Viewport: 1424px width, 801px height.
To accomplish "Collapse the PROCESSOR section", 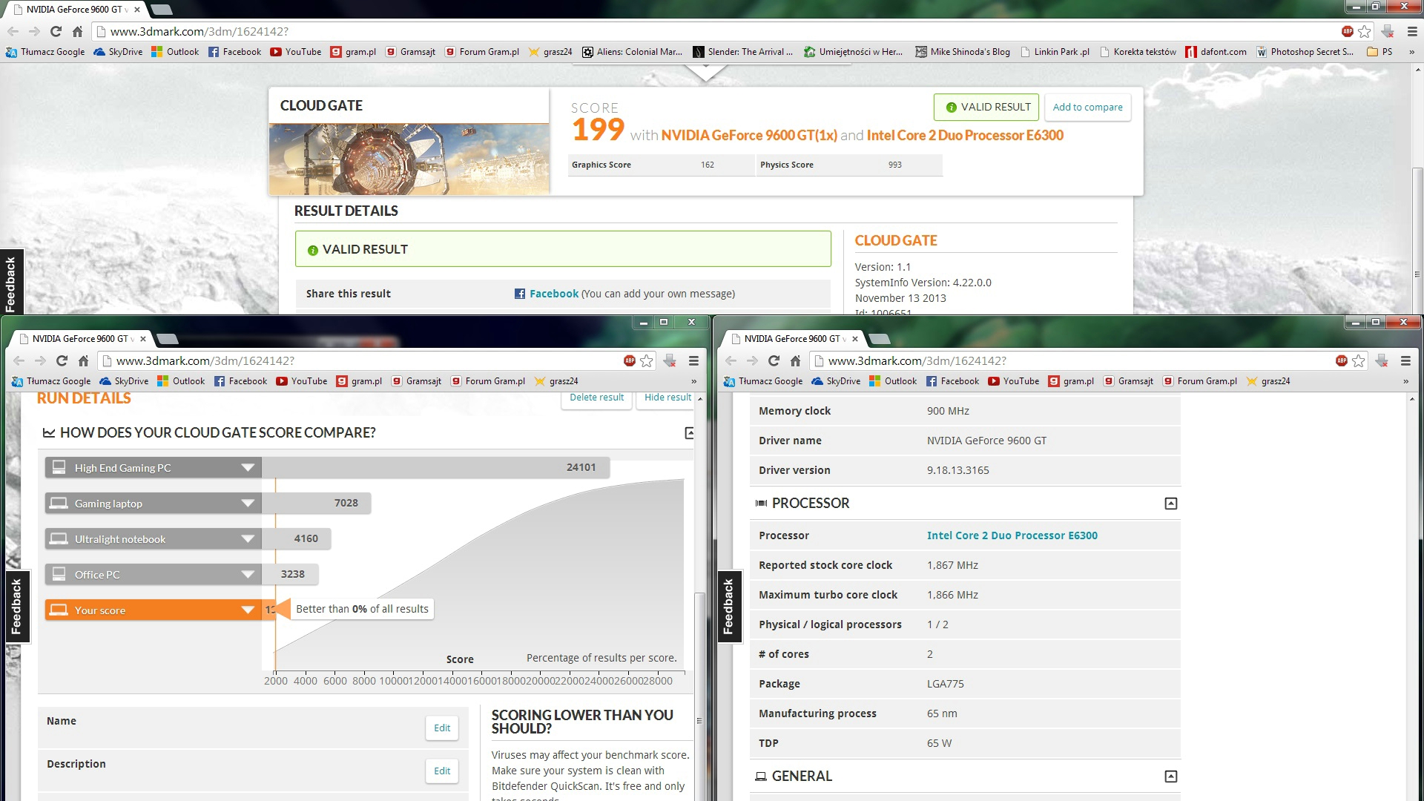I will pos(1170,504).
